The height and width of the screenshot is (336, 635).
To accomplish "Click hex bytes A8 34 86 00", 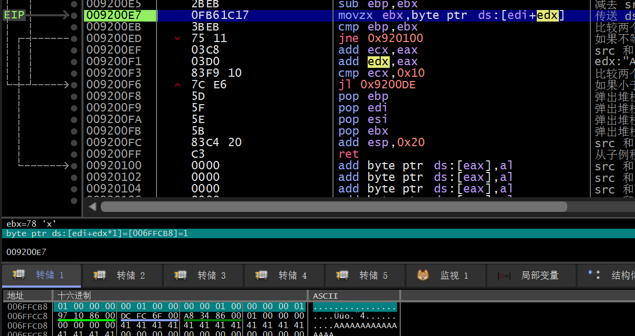I will (212, 316).
